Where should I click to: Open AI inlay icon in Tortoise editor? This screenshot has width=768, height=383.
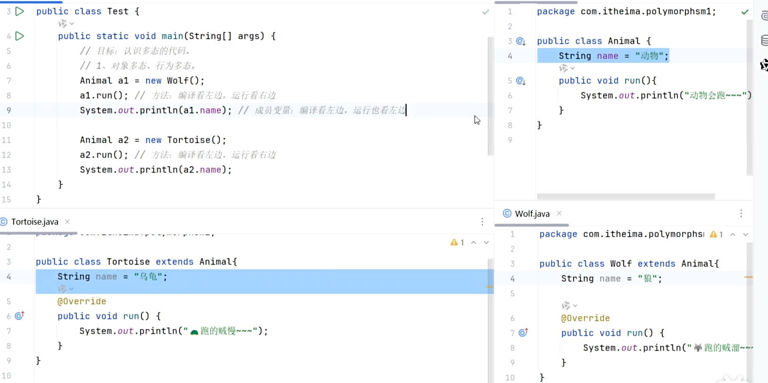(x=62, y=288)
